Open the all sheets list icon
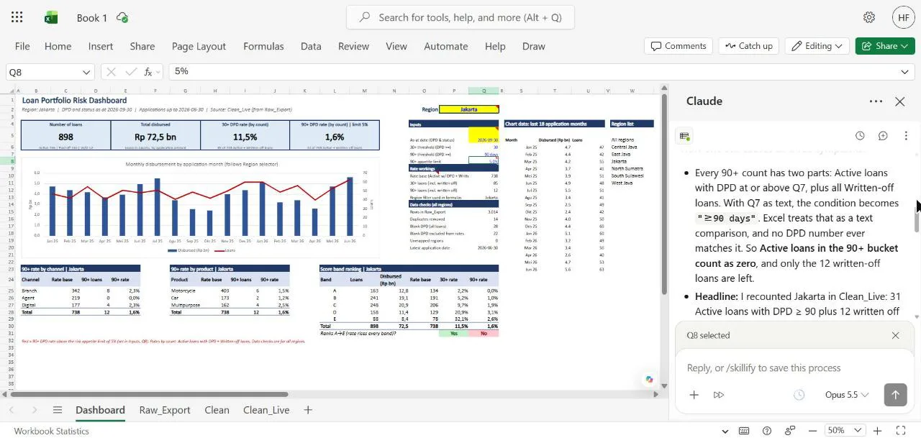Screen dimensions: 921x438 [x=58, y=410]
